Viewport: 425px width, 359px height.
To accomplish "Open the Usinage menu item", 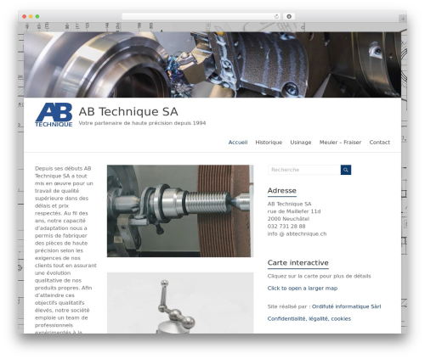I will coord(301,143).
